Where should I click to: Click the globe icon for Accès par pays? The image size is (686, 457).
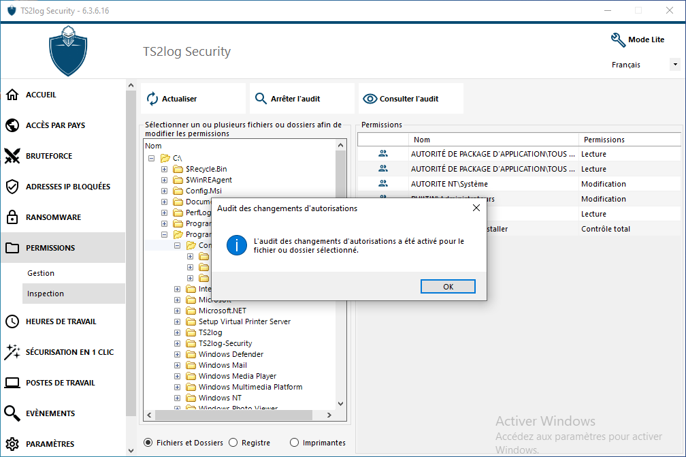tap(12, 125)
